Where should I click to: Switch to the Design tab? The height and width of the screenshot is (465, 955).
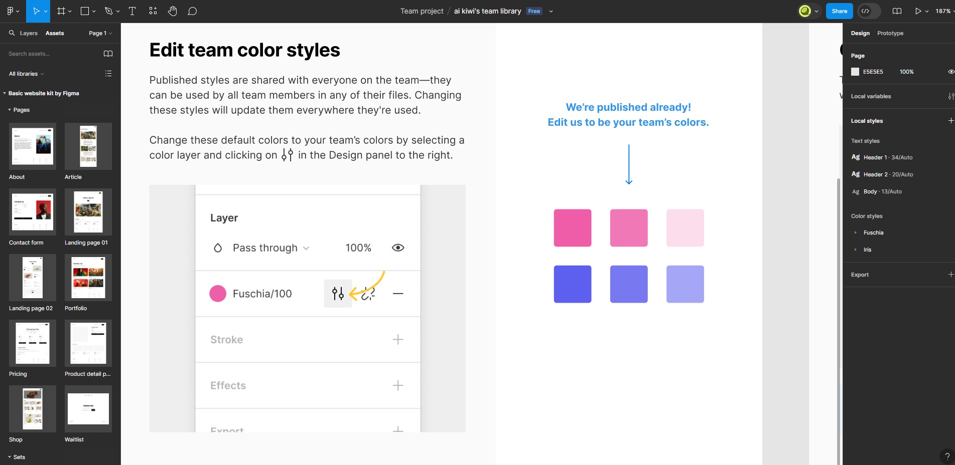[x=860, y=33]
